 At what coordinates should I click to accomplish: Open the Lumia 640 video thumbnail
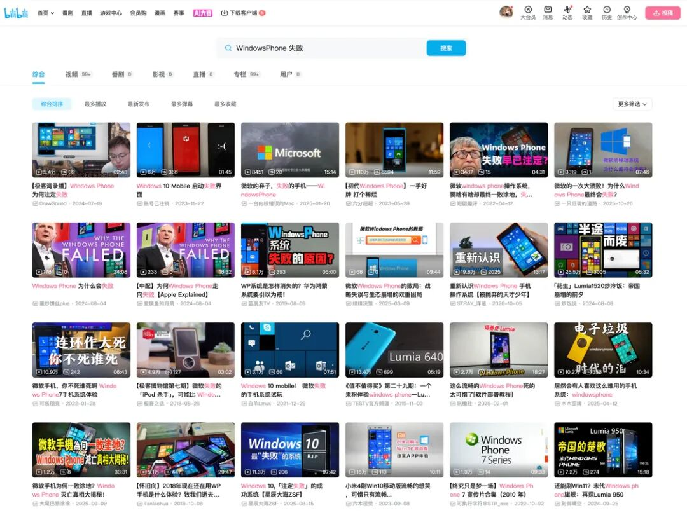pyautogui.click(x=394, y=350)
